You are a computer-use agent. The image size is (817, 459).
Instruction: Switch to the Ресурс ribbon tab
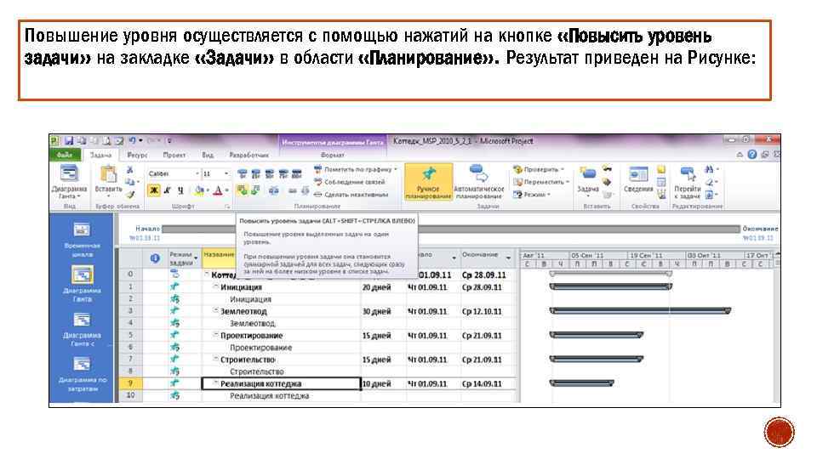(x=137, y=155)
